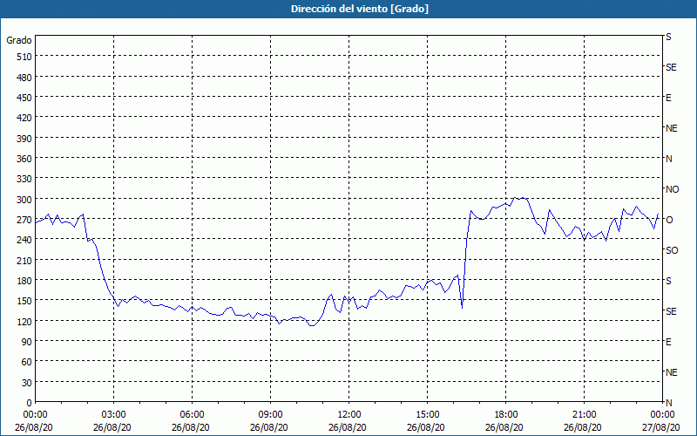697x436 pixels.
Task: Click the 510 value on the degree axis
Action: pyautogui.click(x=24, y=57)
